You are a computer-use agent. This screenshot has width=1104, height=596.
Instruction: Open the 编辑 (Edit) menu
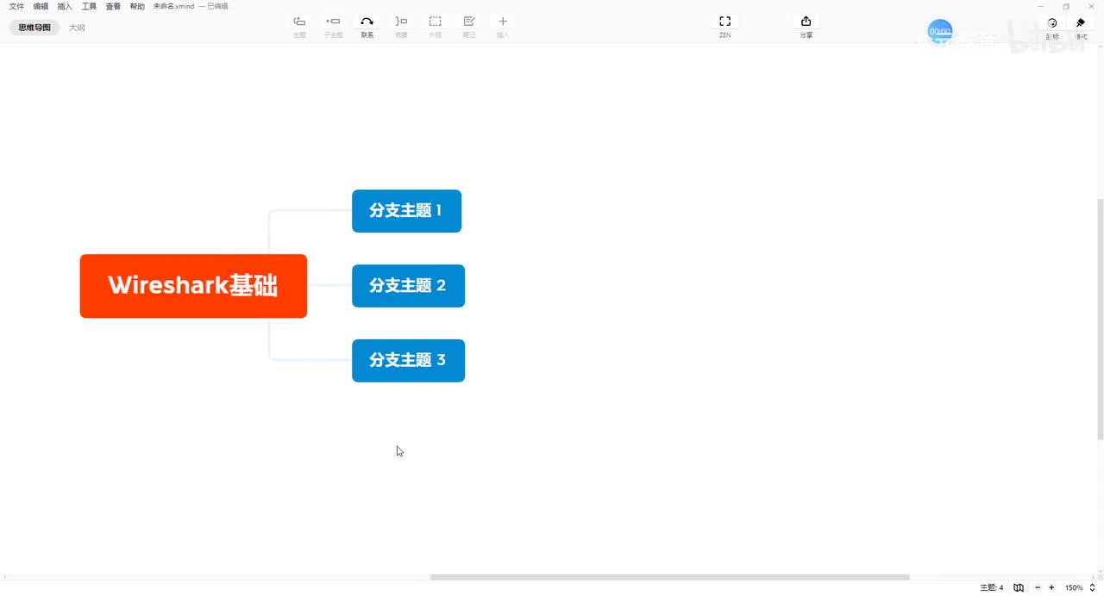click(x=41, y=6)
